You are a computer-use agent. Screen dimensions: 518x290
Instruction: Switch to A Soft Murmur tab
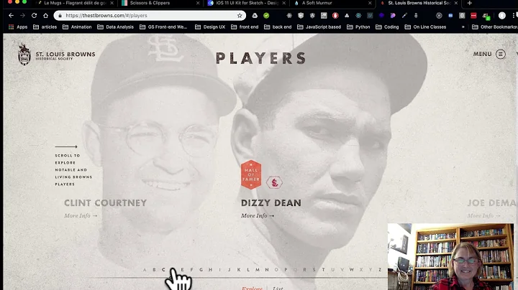pyautogui.click(x=332, y=3)
